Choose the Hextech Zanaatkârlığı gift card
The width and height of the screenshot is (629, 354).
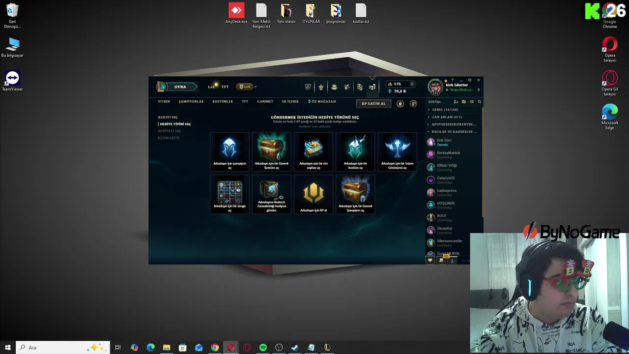[x=272, y=194]
